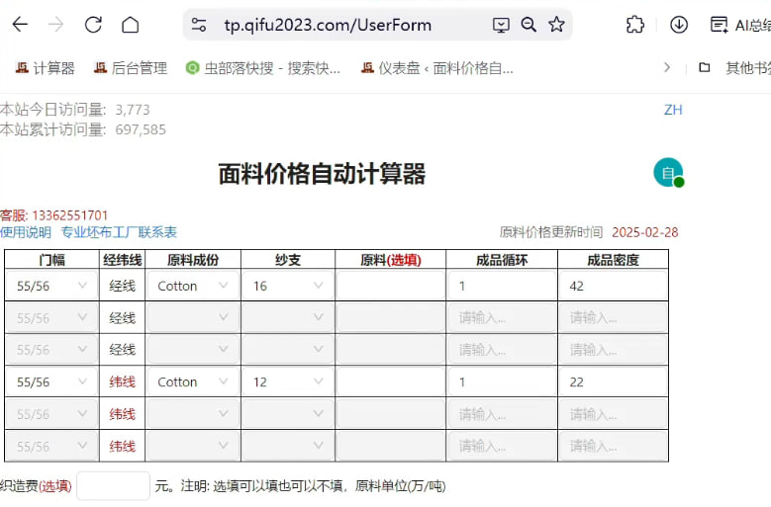Click the tp.qifu2023.com/UserForm address bar
The image size is (771, 507).
click(x=328, y=25)
